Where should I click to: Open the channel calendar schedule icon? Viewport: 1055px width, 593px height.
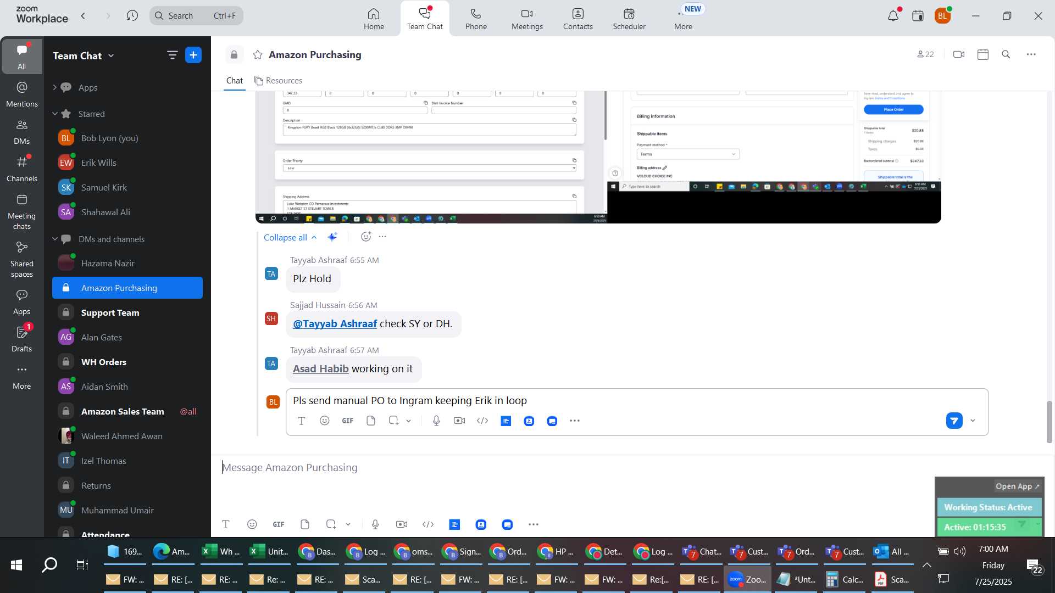pyautogui.click(x=983, y=54)
